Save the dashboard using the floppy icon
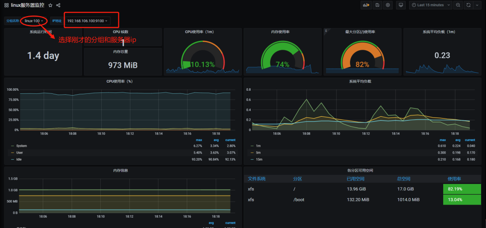Image resolution: width=486 pixels, height=228 pixels. click(377, 5)
